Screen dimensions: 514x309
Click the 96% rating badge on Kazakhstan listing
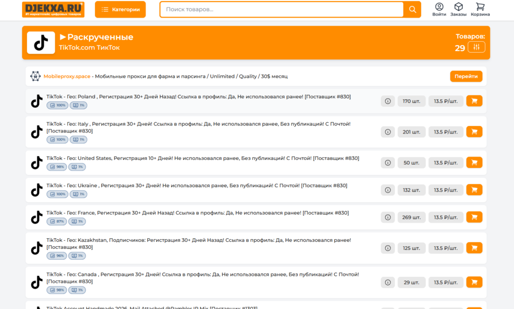tap(57, 256)
